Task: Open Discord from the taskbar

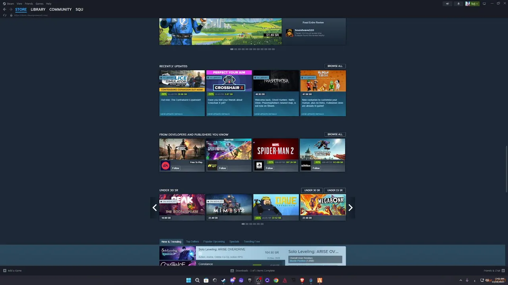Action: (232, 280)
